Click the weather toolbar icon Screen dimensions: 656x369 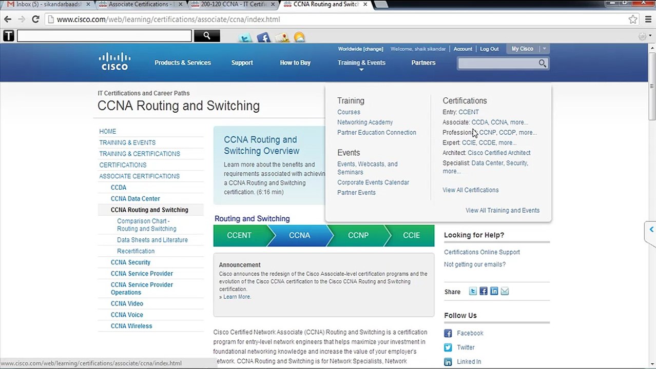[x=299, y=37]
